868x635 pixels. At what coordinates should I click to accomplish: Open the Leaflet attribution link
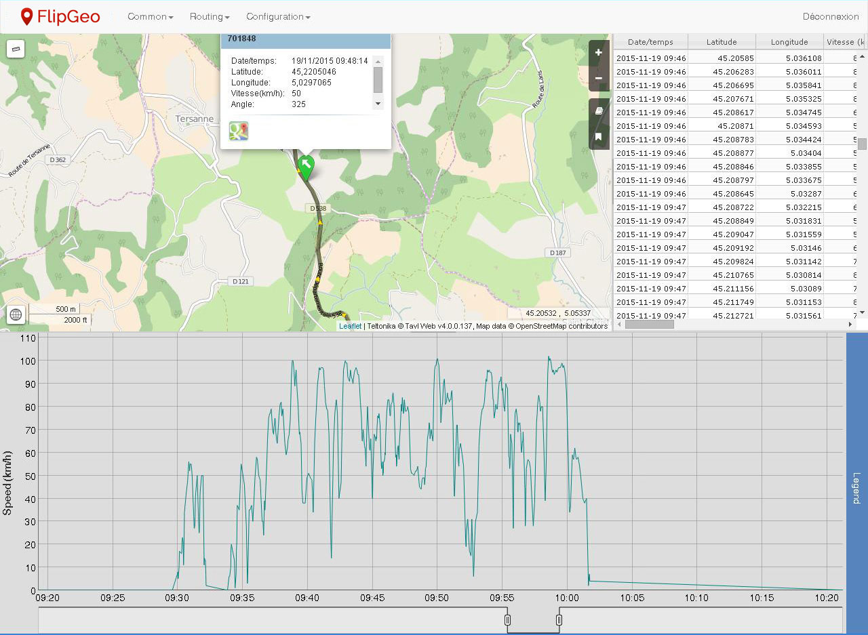tap(350, 326)
